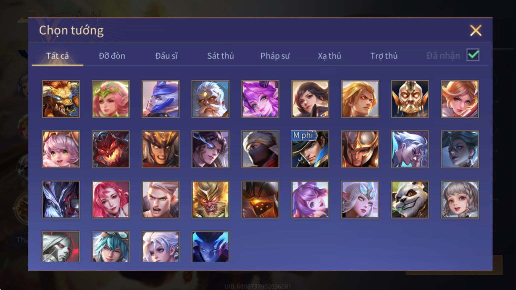Toggle the Đã nhận checkbox
This screenshot has height=290, width=516.
[x=473, y=55]
